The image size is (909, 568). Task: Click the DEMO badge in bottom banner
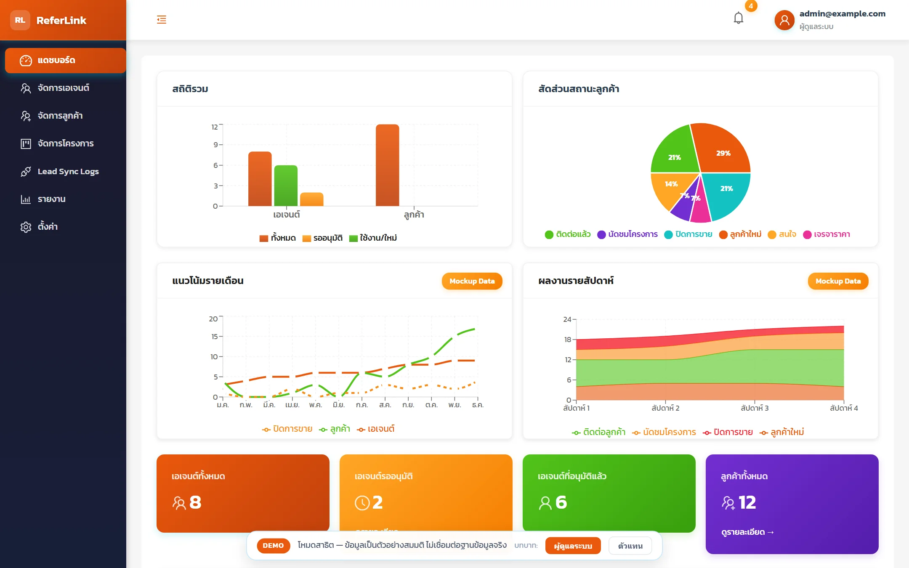(x=273, y=546)
